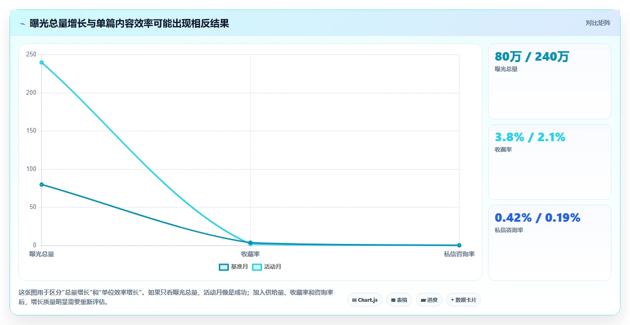
Task: Click the 曝光总量 x-axis label
Action: click(42, 254)
